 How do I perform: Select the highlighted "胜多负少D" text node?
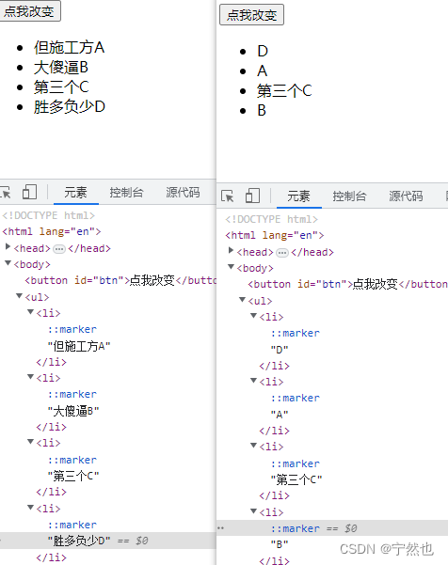point(79,541)
